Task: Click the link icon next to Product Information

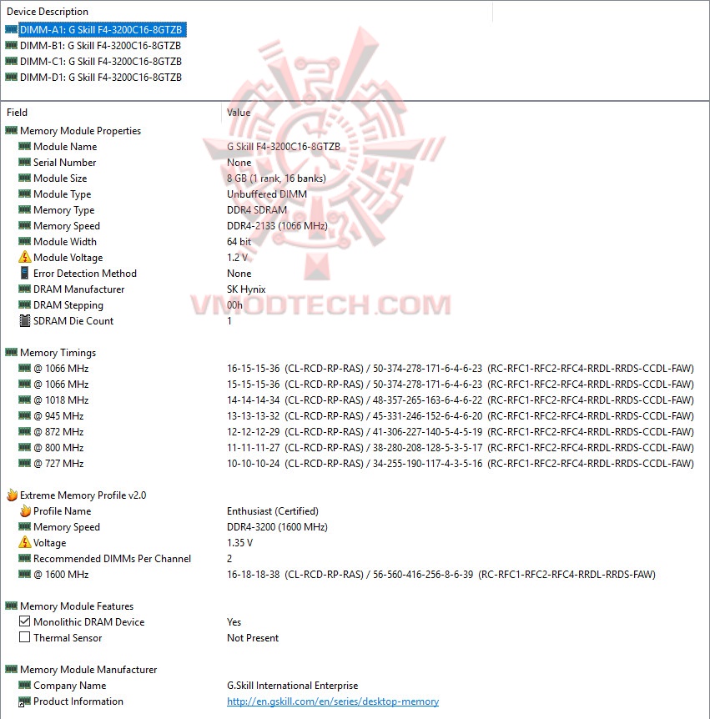Action: (24, 701)
